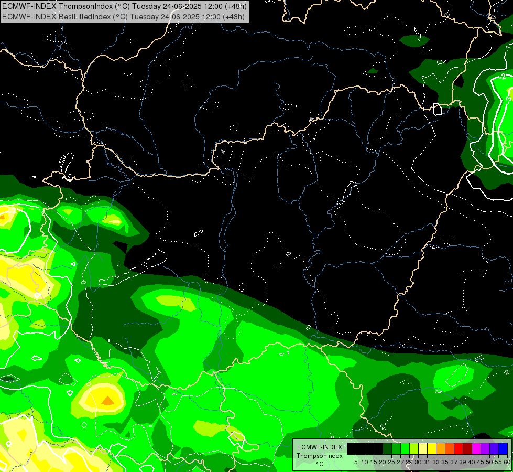
Task: Click the legend scale value 55
Action: tap(499, 462)
